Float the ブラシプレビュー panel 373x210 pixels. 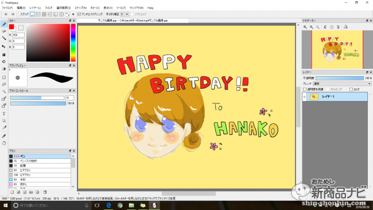[70, 65]
